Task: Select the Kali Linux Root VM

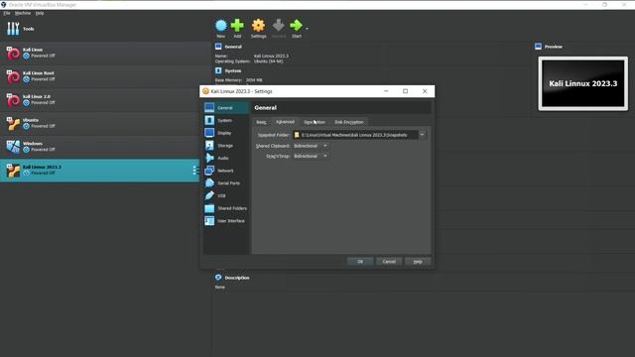Action: click(105, 76)
